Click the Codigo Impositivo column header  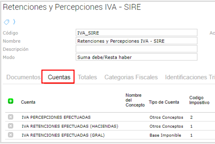click(199, 100)
